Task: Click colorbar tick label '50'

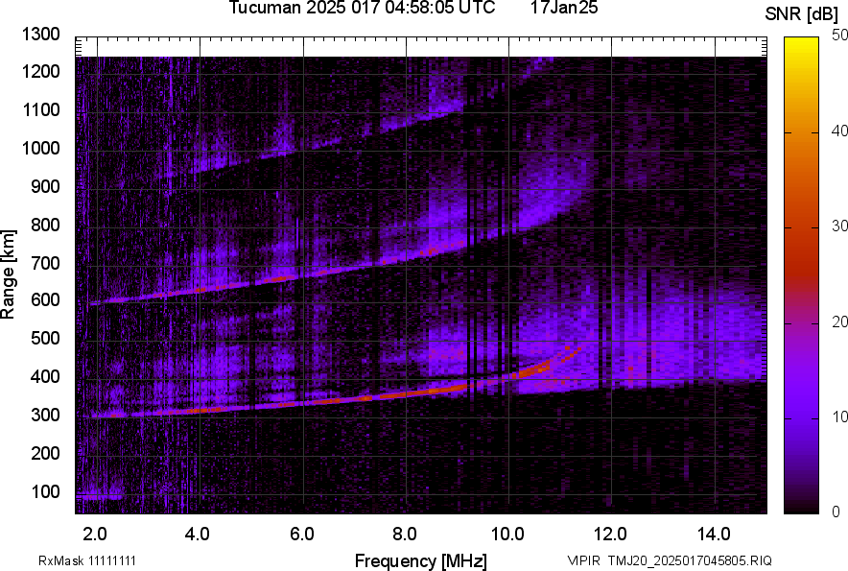Action: [x=840, y=36]
